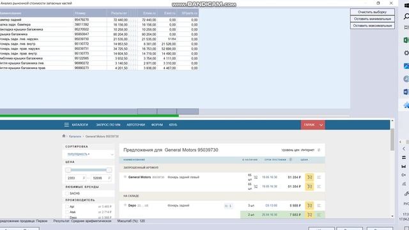Add the Depo 5 988 ₽ offer to cart
The image size is (409, 230).
pos(309,206)
